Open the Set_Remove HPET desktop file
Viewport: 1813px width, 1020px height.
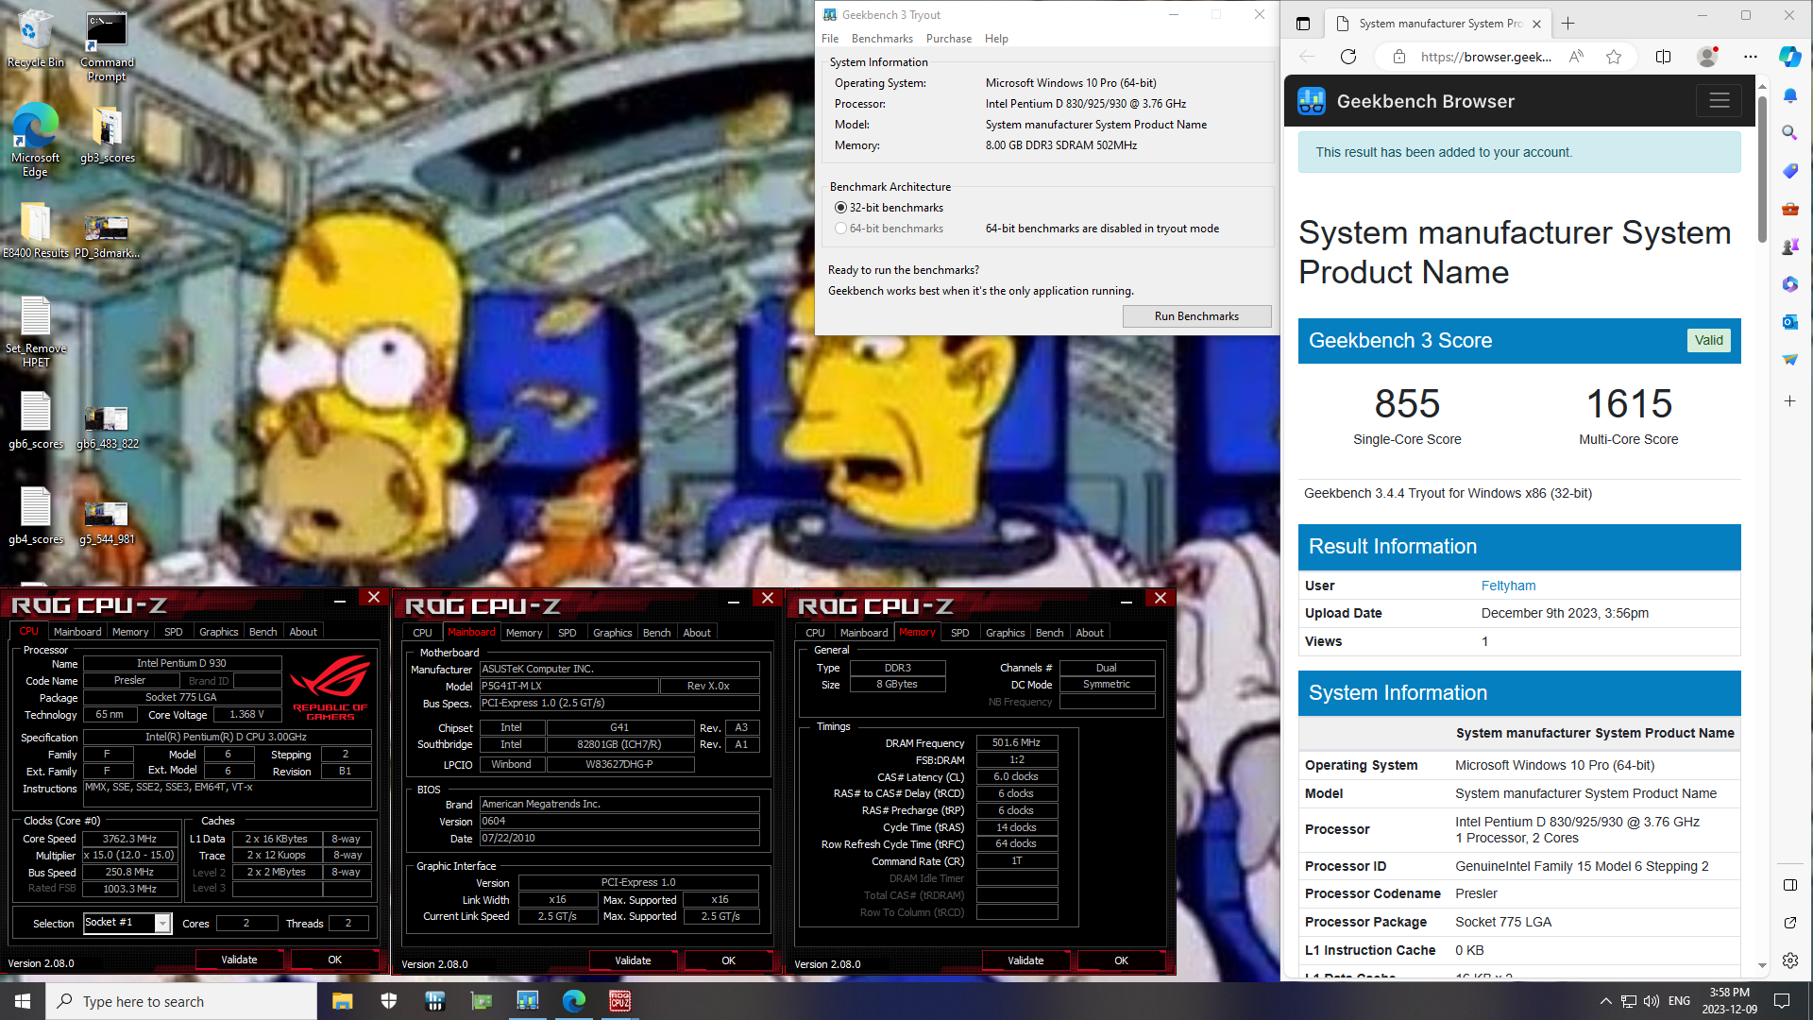[35, 331]
